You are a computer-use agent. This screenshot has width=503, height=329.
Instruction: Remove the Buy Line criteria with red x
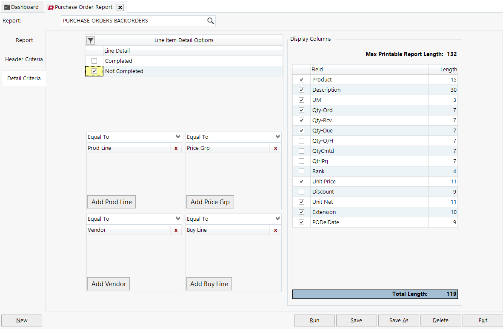pyautogui.click(x=275, y=230)
